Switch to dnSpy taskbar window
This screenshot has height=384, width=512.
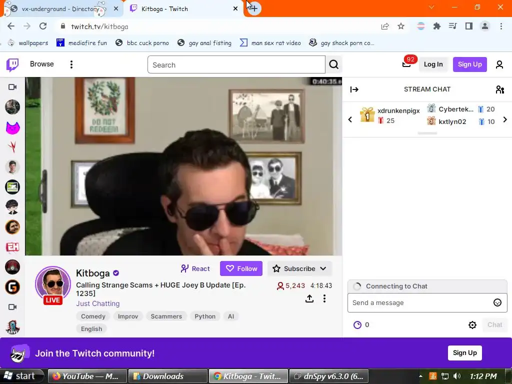pos(329,376)
